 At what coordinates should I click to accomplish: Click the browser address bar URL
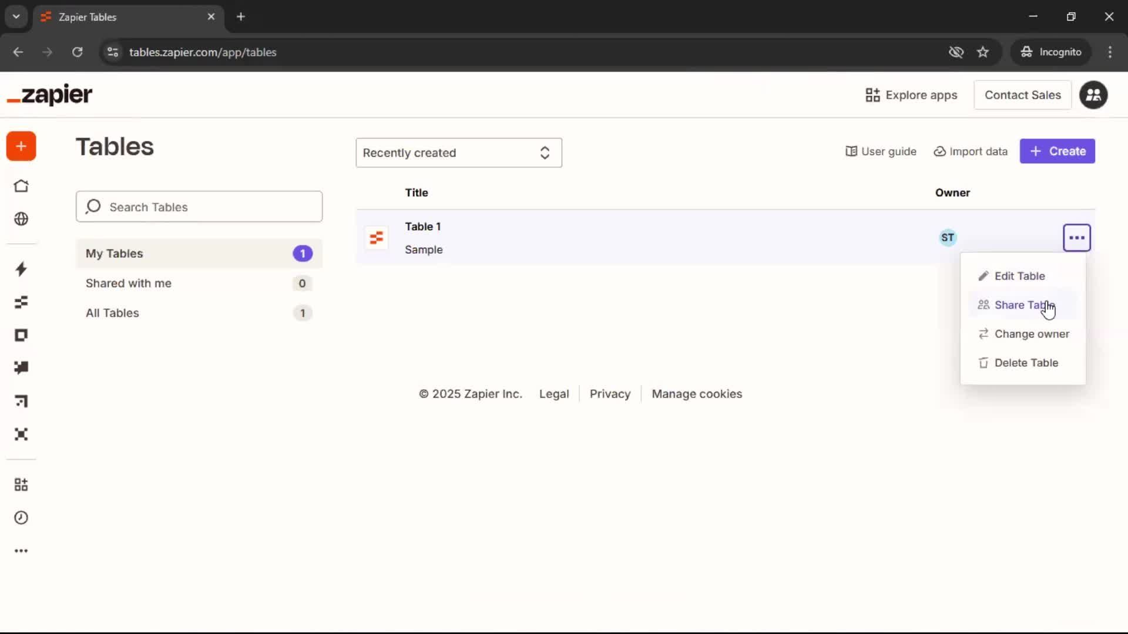coord(203,52)
